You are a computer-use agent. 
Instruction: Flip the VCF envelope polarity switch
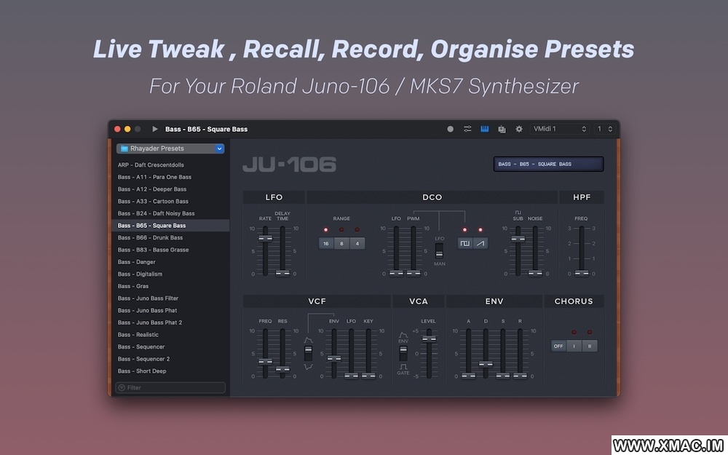tap(308, 353)
